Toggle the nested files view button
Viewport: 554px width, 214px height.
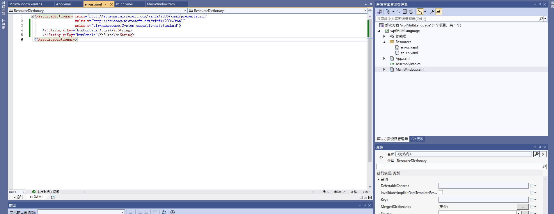click(420, 12)
